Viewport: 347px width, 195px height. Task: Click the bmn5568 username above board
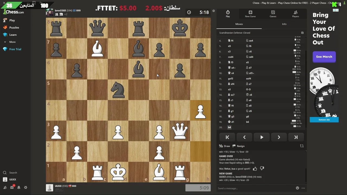pos(60,11)
